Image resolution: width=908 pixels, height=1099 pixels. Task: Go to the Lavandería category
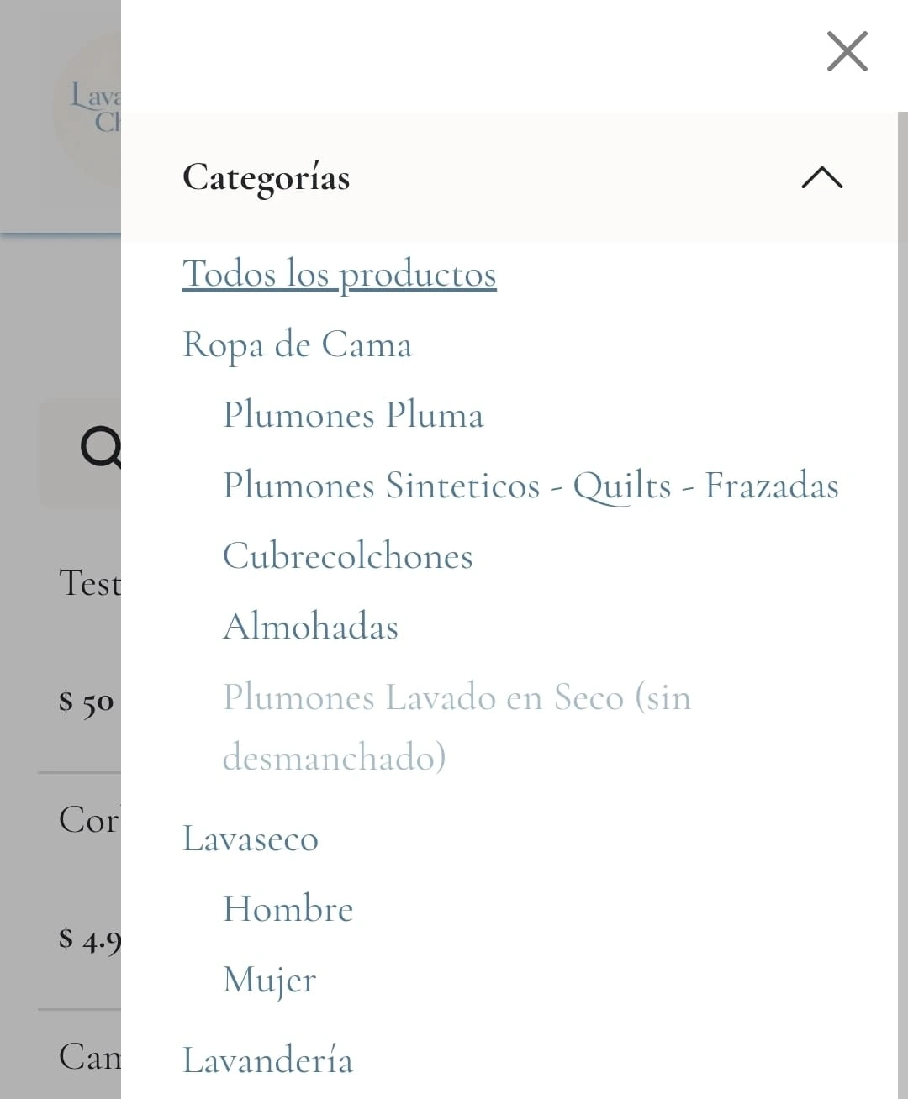click(x=267, y=1060)
